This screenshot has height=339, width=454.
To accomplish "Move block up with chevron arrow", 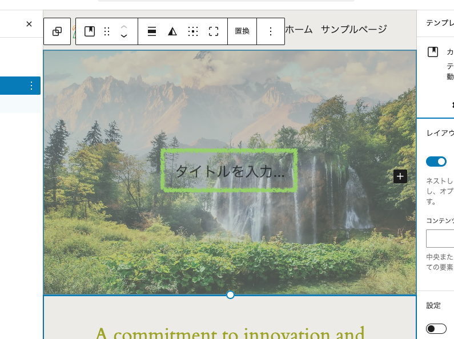I will (x=124, y=26).
